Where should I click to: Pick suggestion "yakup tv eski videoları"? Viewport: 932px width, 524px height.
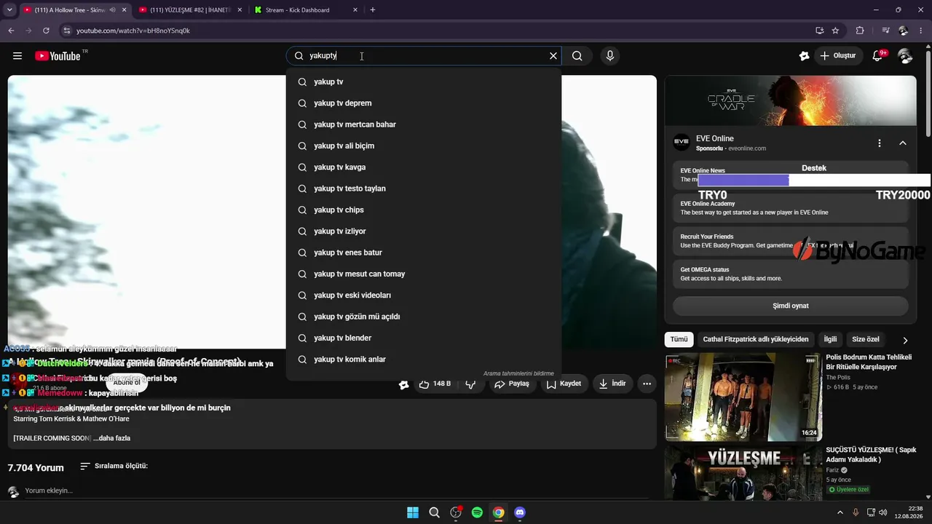pyautogui.click(x=424, y=295)
